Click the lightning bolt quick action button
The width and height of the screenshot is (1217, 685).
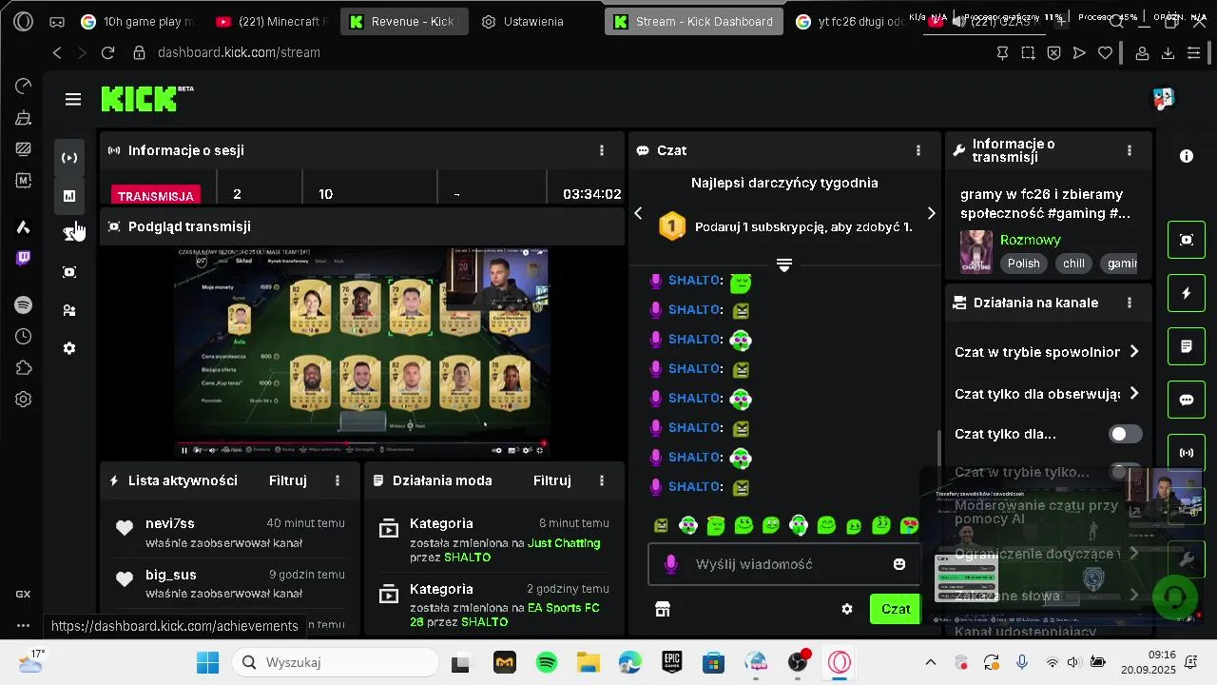[x=1187, y=293]
